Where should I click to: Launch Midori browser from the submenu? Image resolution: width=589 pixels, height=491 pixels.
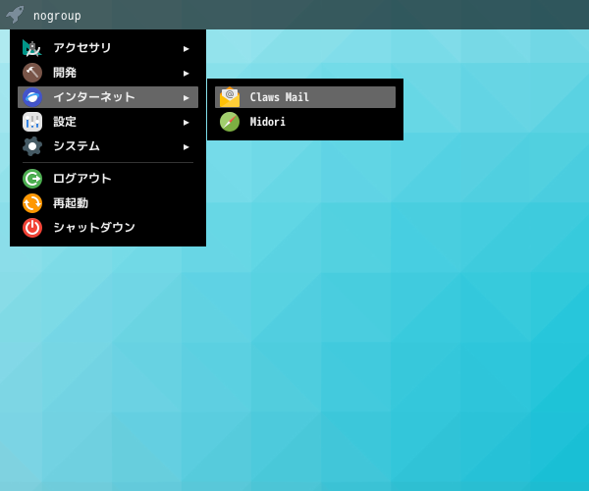coord(305,122)
